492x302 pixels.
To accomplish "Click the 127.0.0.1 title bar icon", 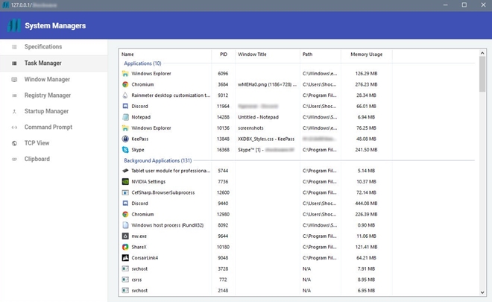I will tap(6, 5).
